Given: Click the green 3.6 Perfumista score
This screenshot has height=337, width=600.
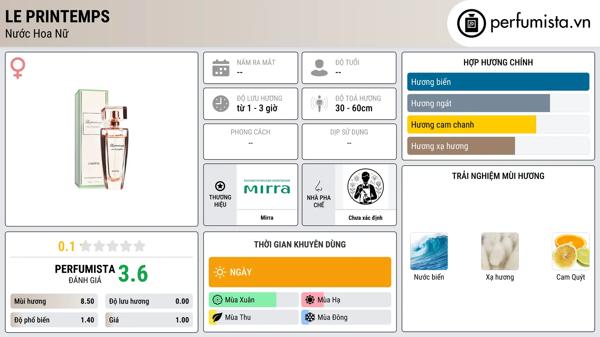Looking at the screenshot, I should (133, 274).
